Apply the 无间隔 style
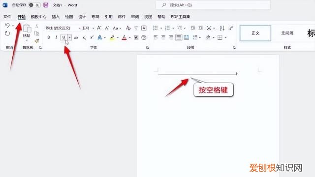This screenshot has height=177, width=315. (287, 33)
